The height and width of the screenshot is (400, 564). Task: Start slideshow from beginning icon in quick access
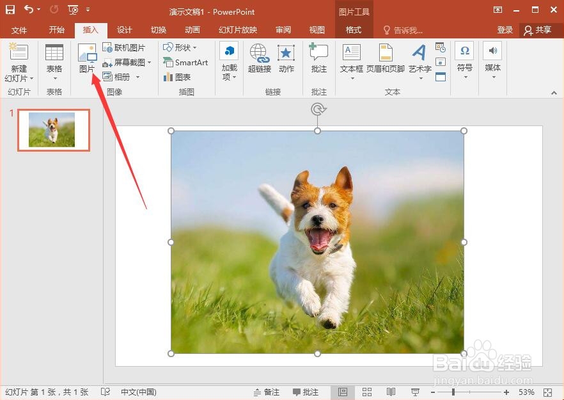(73, 10)
